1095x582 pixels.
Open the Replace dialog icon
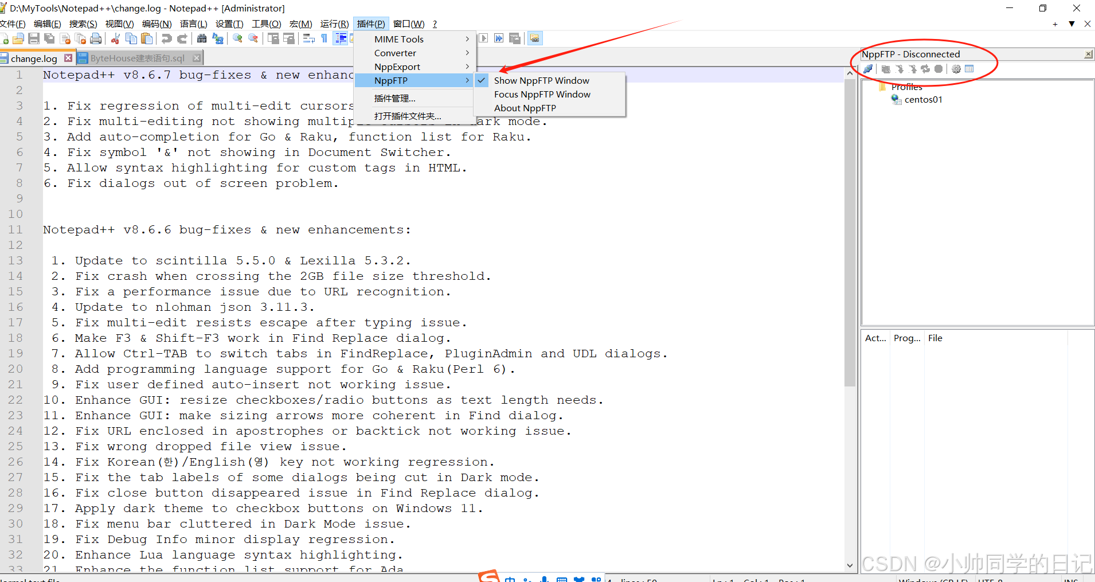217,38
